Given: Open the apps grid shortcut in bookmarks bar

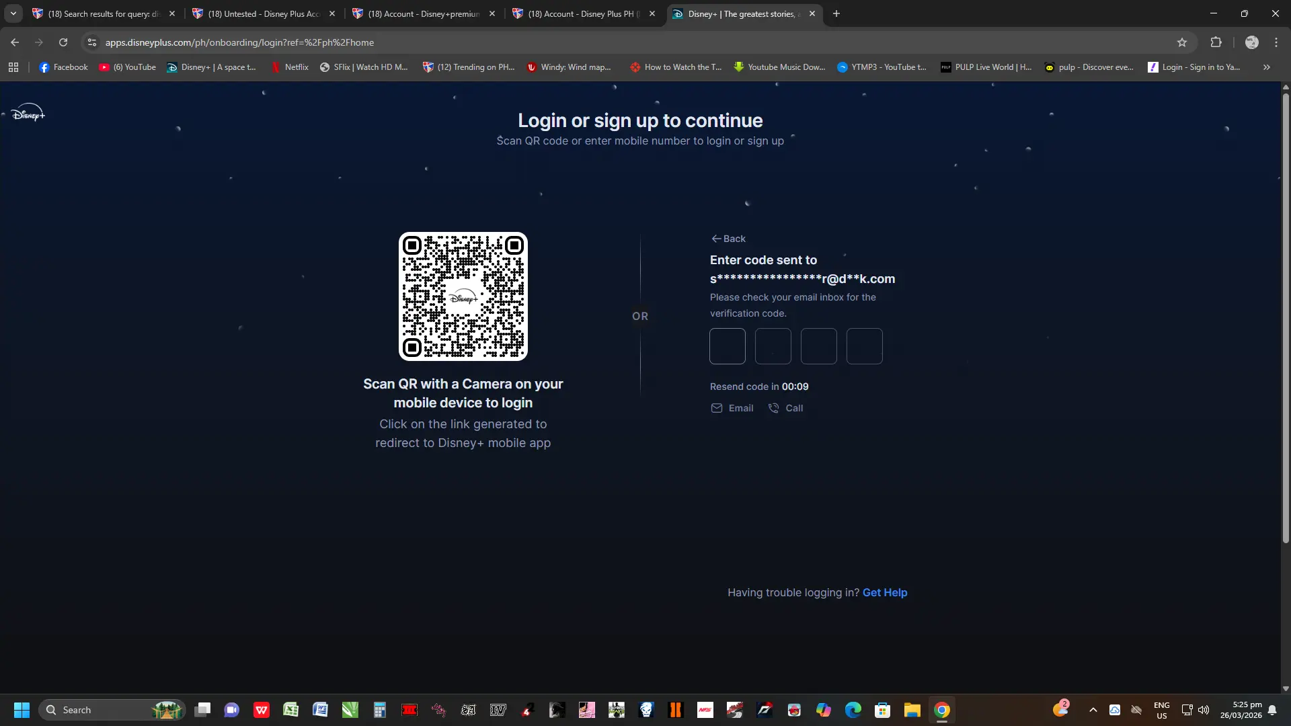Looking at the screenshot, I should click(13, 67).
